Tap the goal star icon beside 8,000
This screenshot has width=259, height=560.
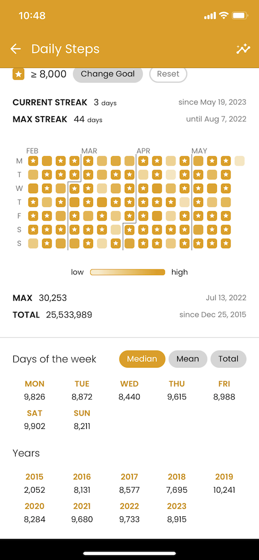(18, 74)
